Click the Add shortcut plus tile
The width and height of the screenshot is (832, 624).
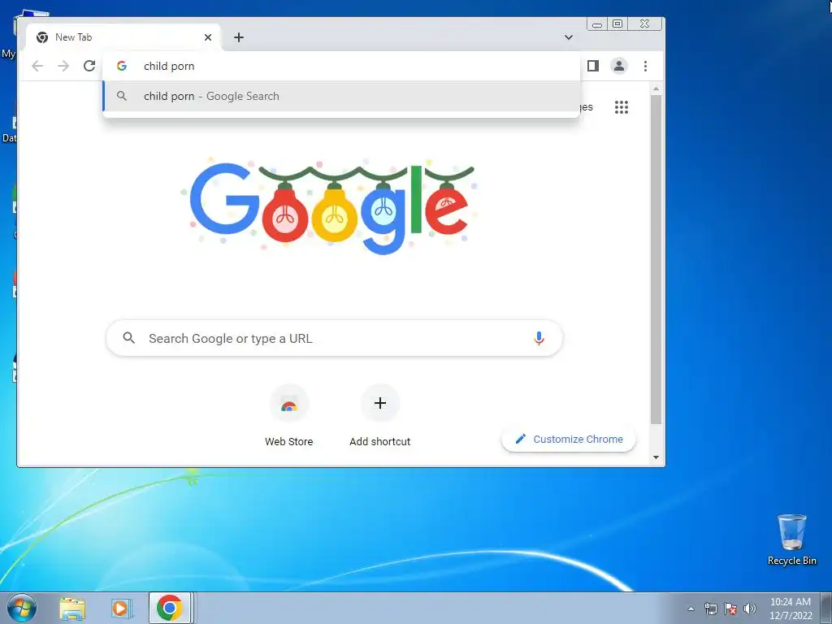click(x=380, y=417)
